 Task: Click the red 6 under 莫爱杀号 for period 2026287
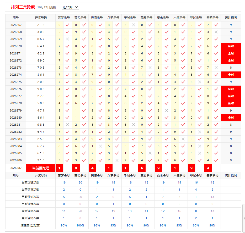(142, 168)
